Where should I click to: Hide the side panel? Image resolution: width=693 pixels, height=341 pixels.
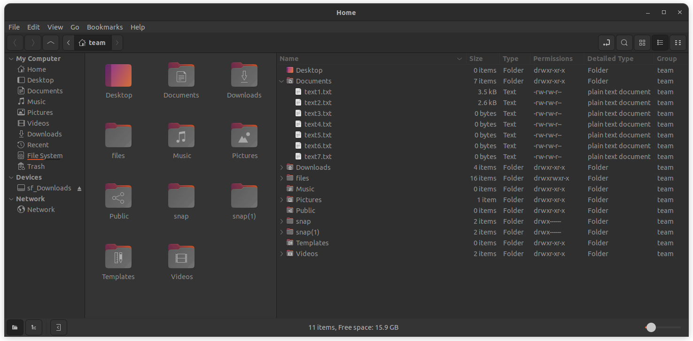(x=58, y=327)
